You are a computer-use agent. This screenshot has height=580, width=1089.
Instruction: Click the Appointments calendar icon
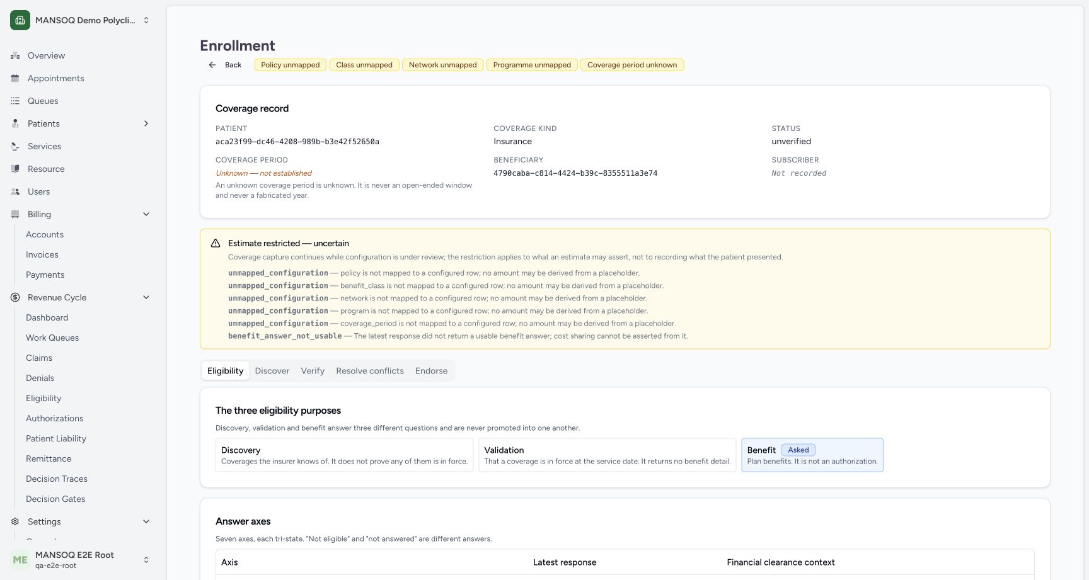click(15, 78)
